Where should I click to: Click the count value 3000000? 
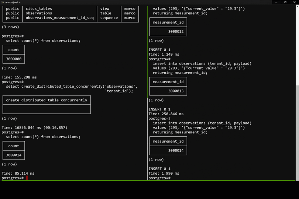tap(14, 59)
